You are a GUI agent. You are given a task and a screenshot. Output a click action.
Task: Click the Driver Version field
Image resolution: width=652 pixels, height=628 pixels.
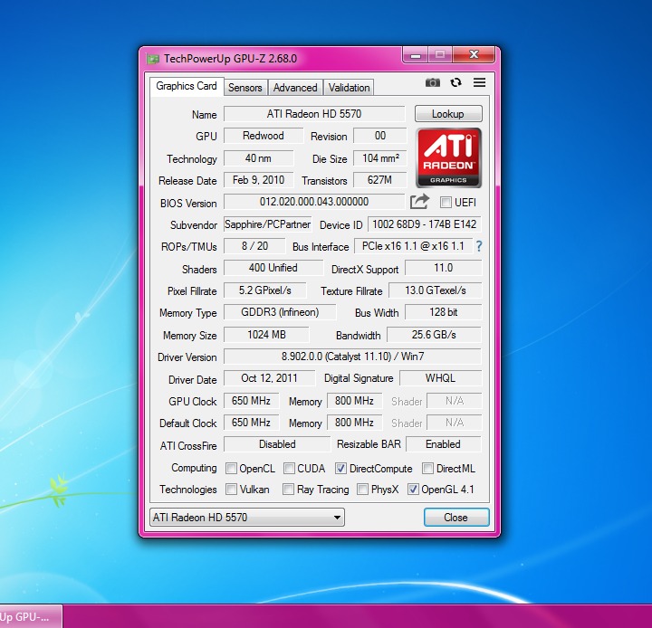[352, 357]
